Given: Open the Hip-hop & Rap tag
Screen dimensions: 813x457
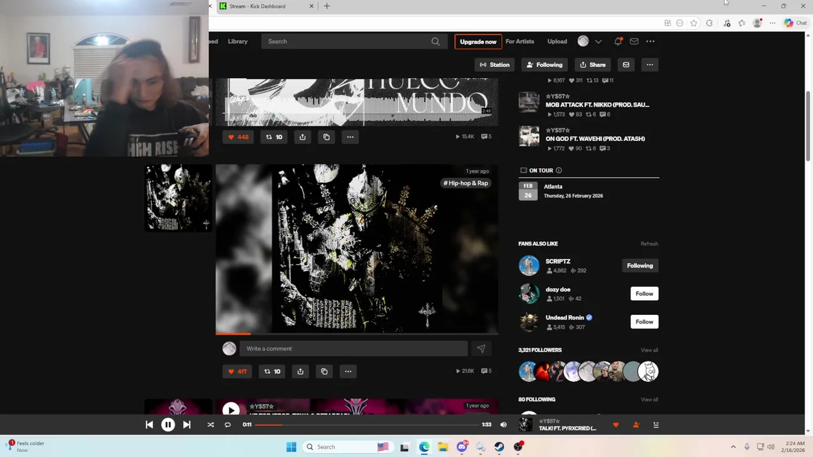Looking at the screenshot, I should 466,183.
